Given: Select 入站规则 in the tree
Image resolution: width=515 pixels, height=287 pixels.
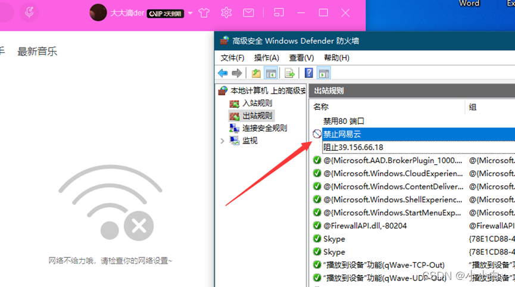Looking at the screenshot, I should 257,103.
